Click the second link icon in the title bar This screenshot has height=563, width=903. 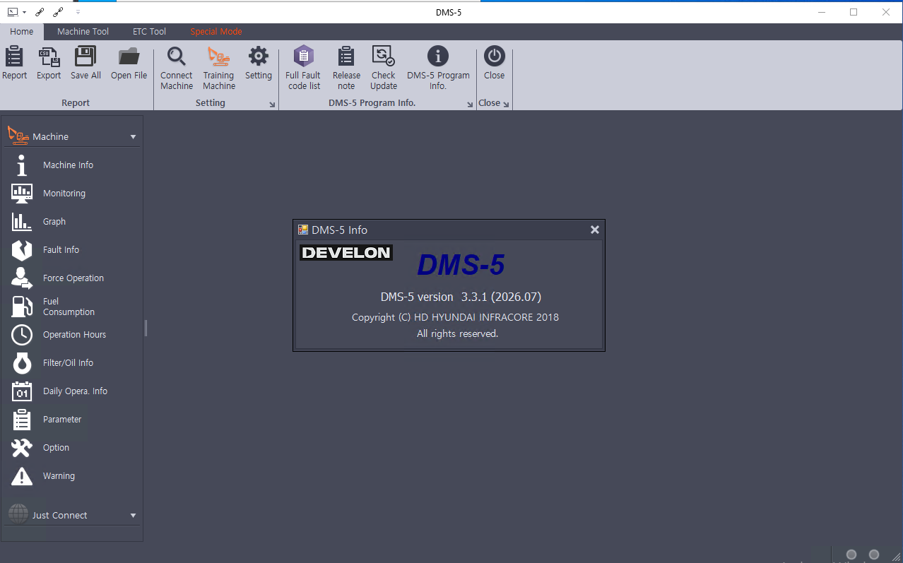point(59,12)
